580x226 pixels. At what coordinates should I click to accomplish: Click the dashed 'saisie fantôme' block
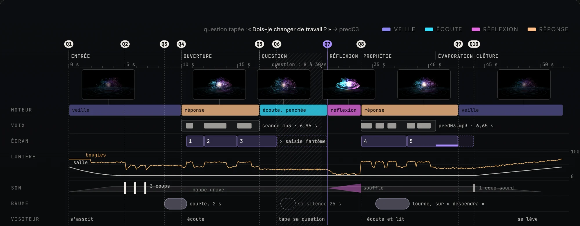coord(302,141)
